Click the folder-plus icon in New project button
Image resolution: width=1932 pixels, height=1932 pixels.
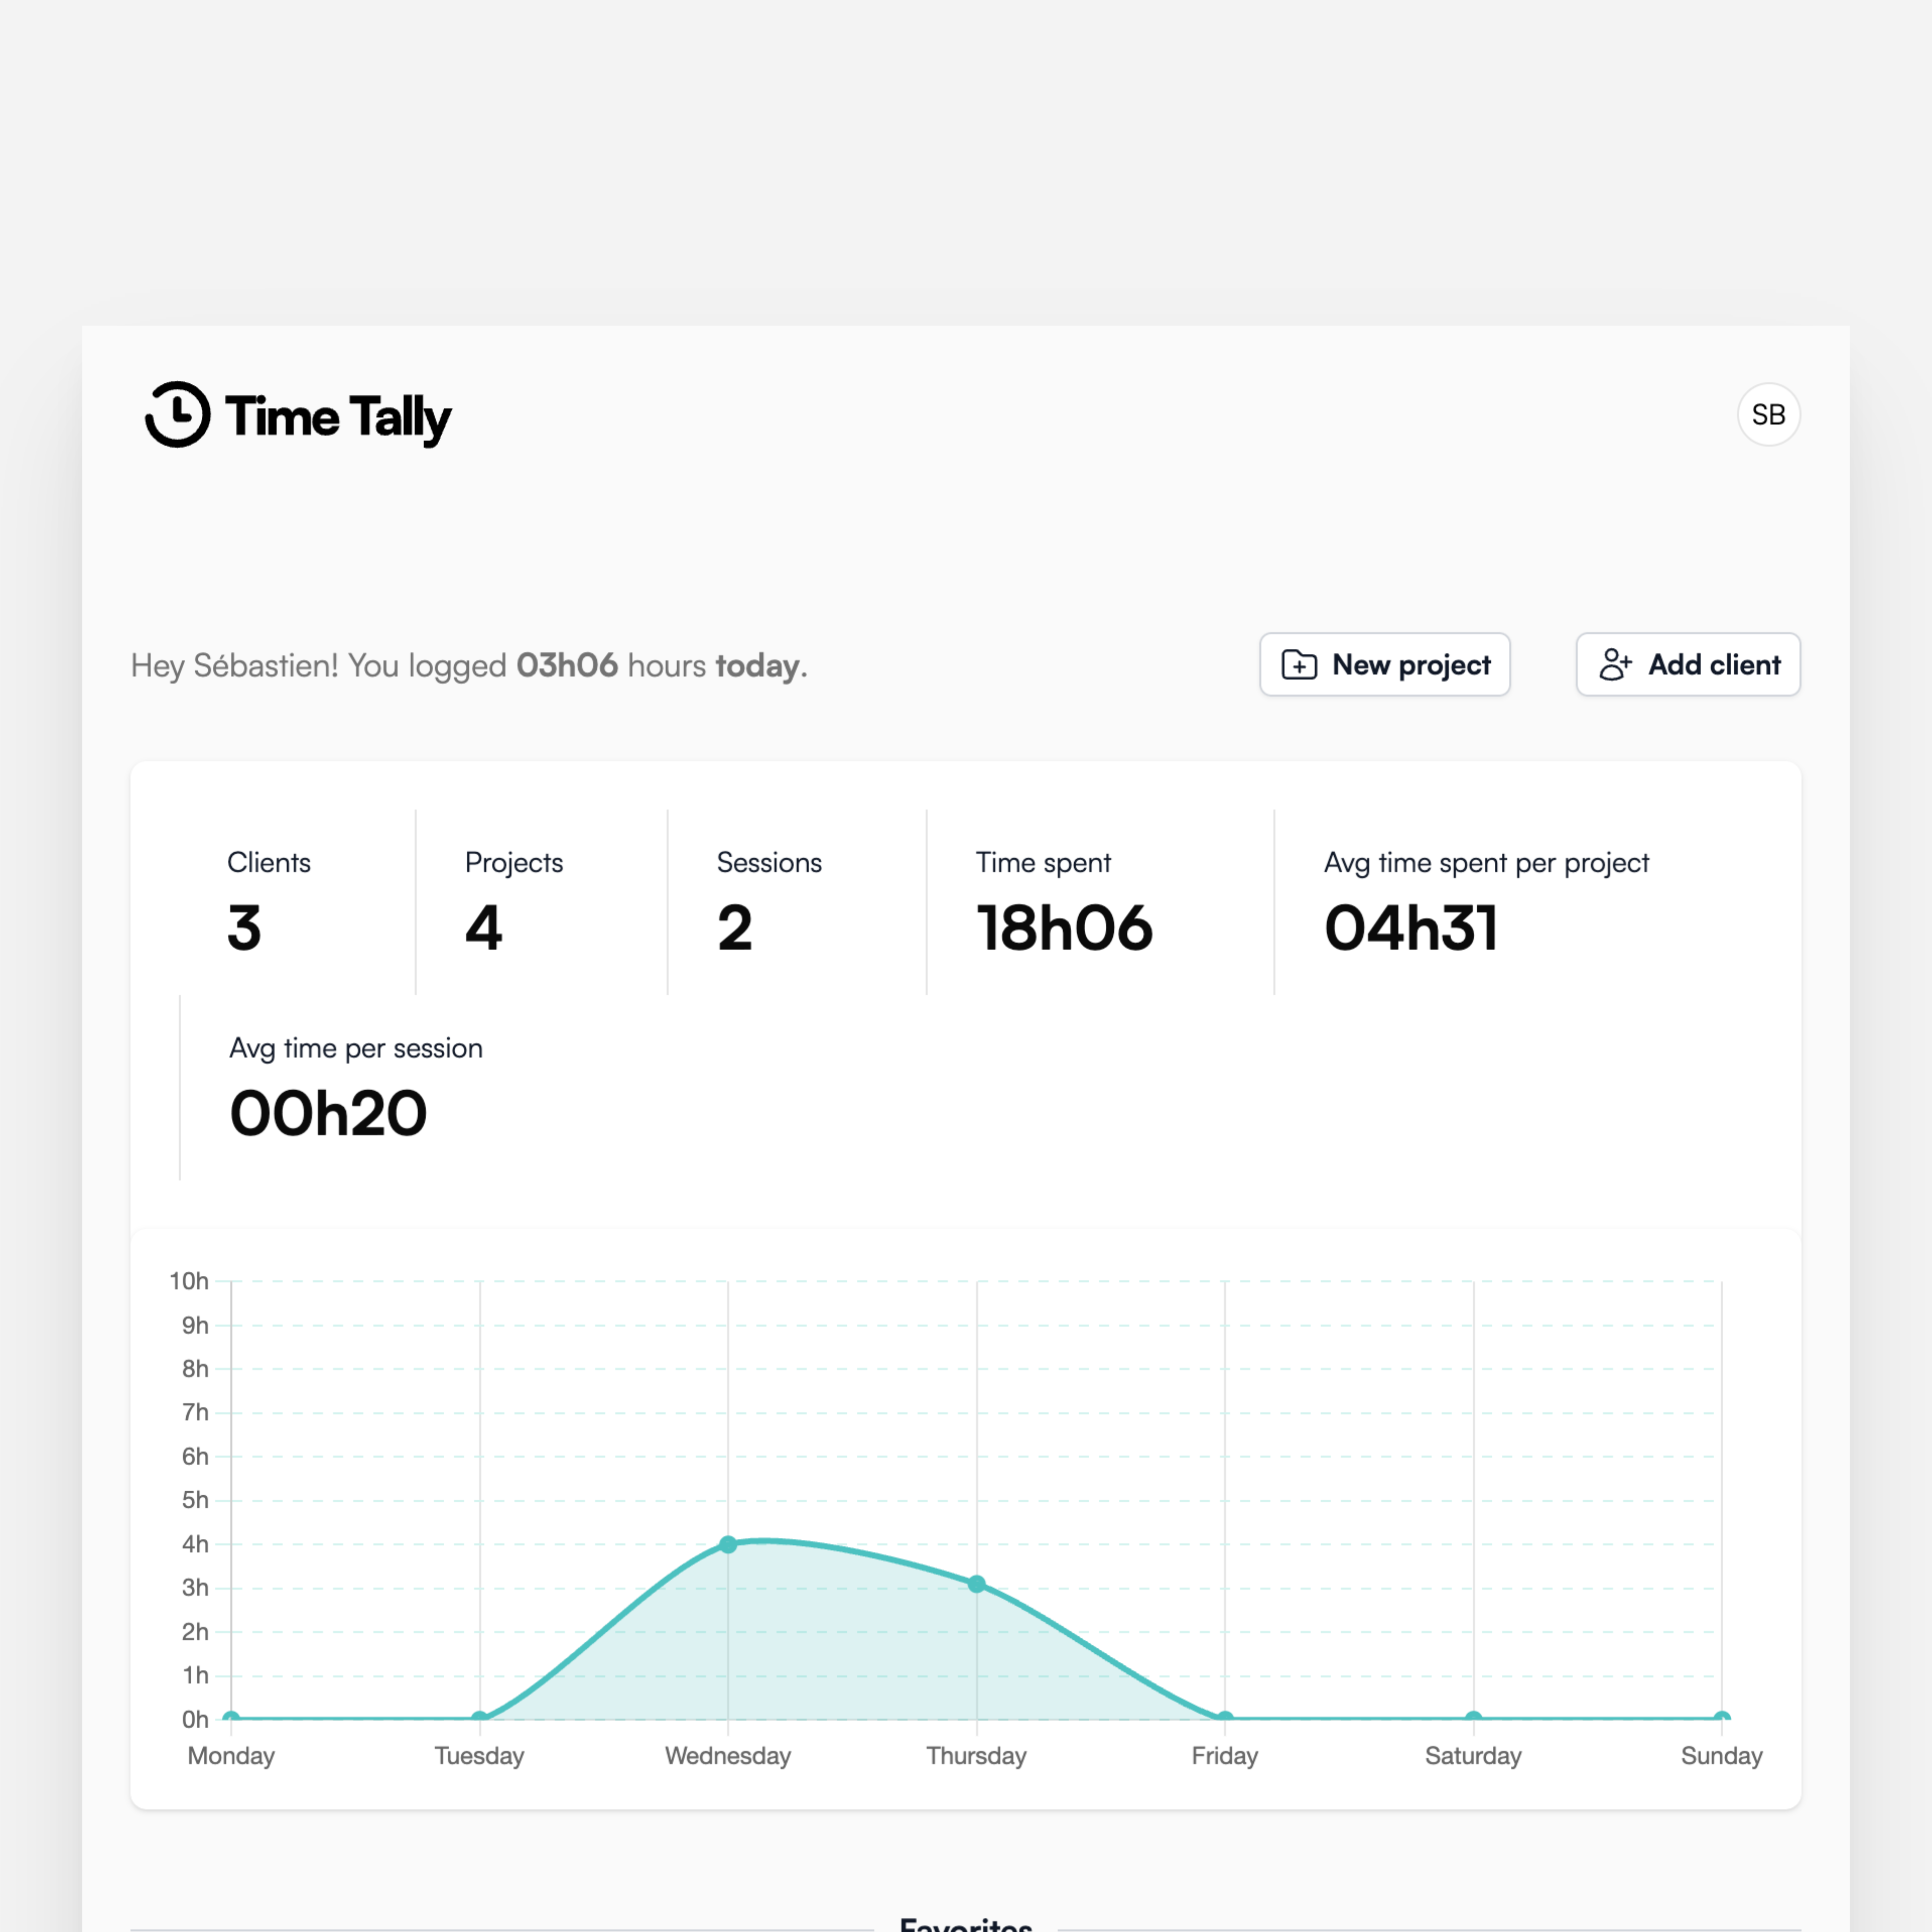pos(1298,664)
